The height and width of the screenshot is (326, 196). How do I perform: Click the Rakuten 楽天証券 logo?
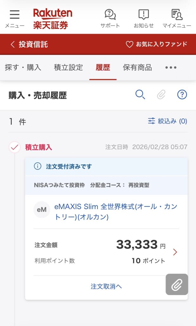53,18
